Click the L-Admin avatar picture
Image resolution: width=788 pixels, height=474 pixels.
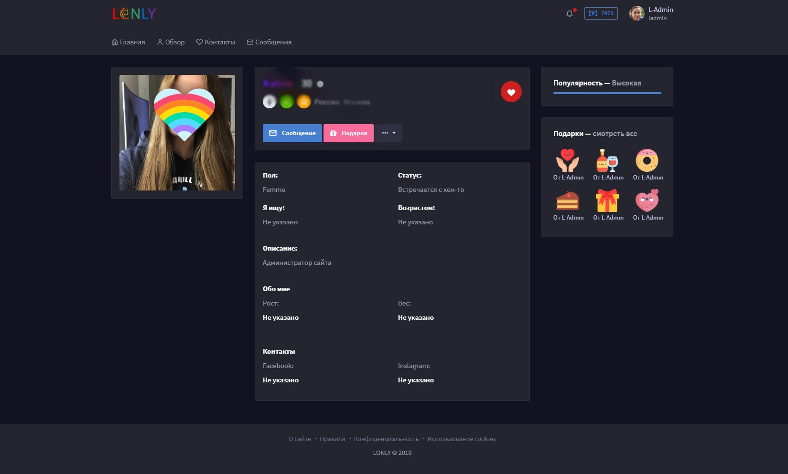637,13
